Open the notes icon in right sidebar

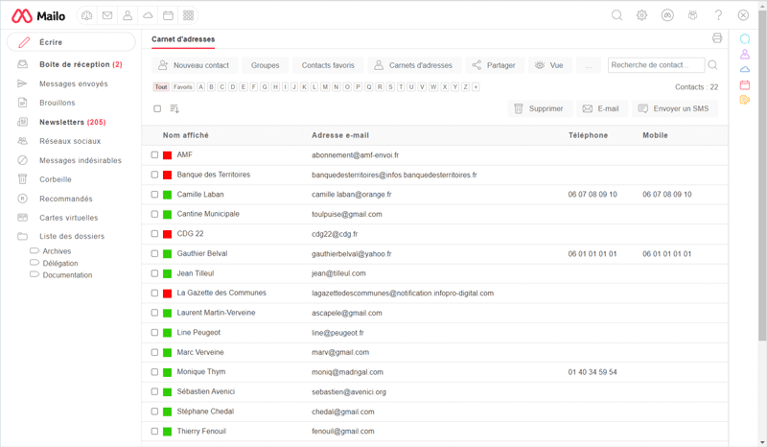[x=745, y=100]
